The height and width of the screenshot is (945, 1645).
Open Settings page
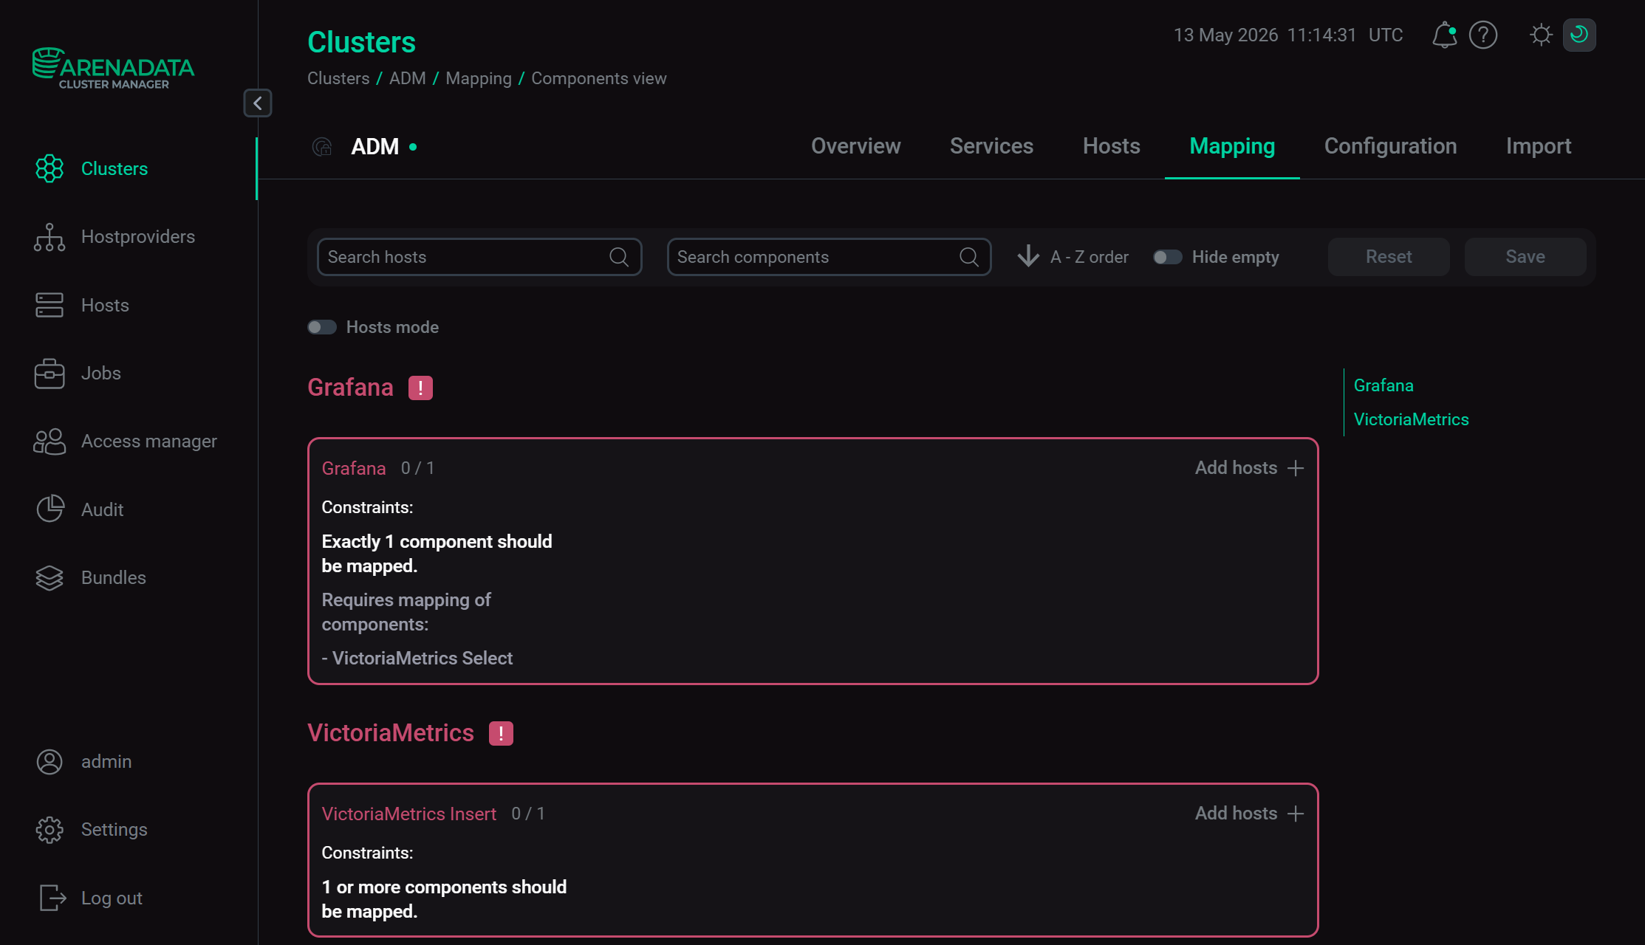click(x=114, y=830)
